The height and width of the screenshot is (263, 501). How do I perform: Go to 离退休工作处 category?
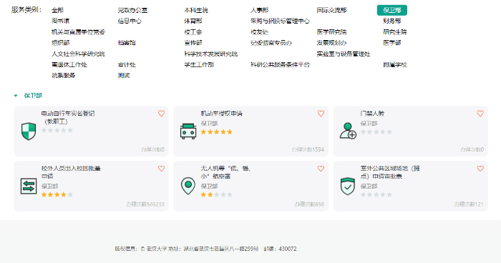click(69, 65)
